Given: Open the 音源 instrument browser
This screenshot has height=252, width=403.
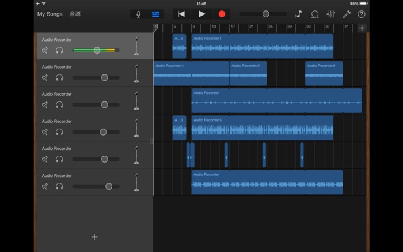Looking at the screenshot, I should [75, 14].
